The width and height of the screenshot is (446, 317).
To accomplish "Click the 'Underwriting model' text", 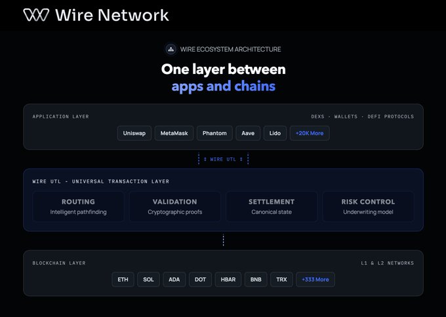I will tap(368, 212).
